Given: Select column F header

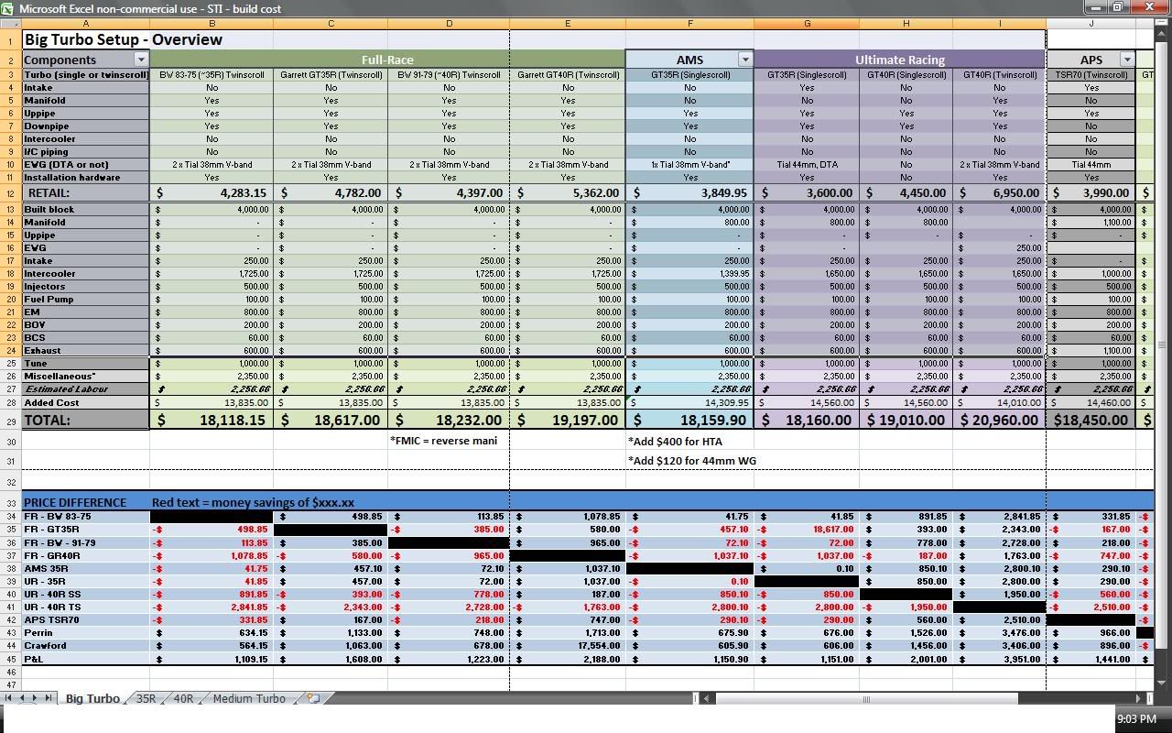Looking at the screenshot, I should [x=689, y=24].
